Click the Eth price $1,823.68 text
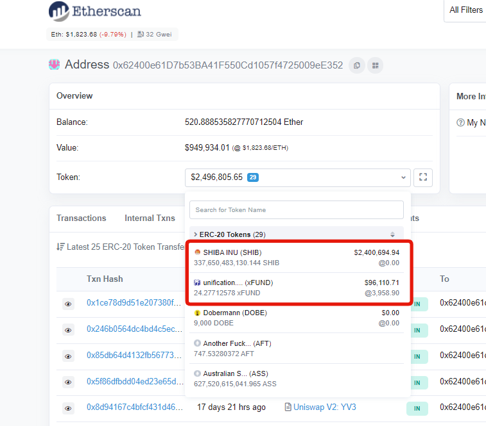This screenshot has height=426, width=486. click(81, 35)
